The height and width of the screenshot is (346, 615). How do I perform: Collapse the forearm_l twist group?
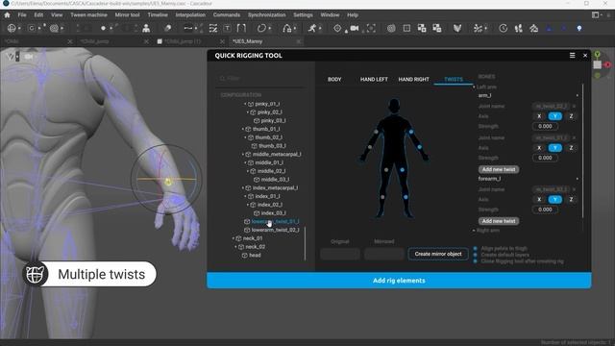[577, 179]
